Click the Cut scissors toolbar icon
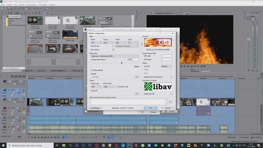263x148 pixels. (x=23, y=8)
